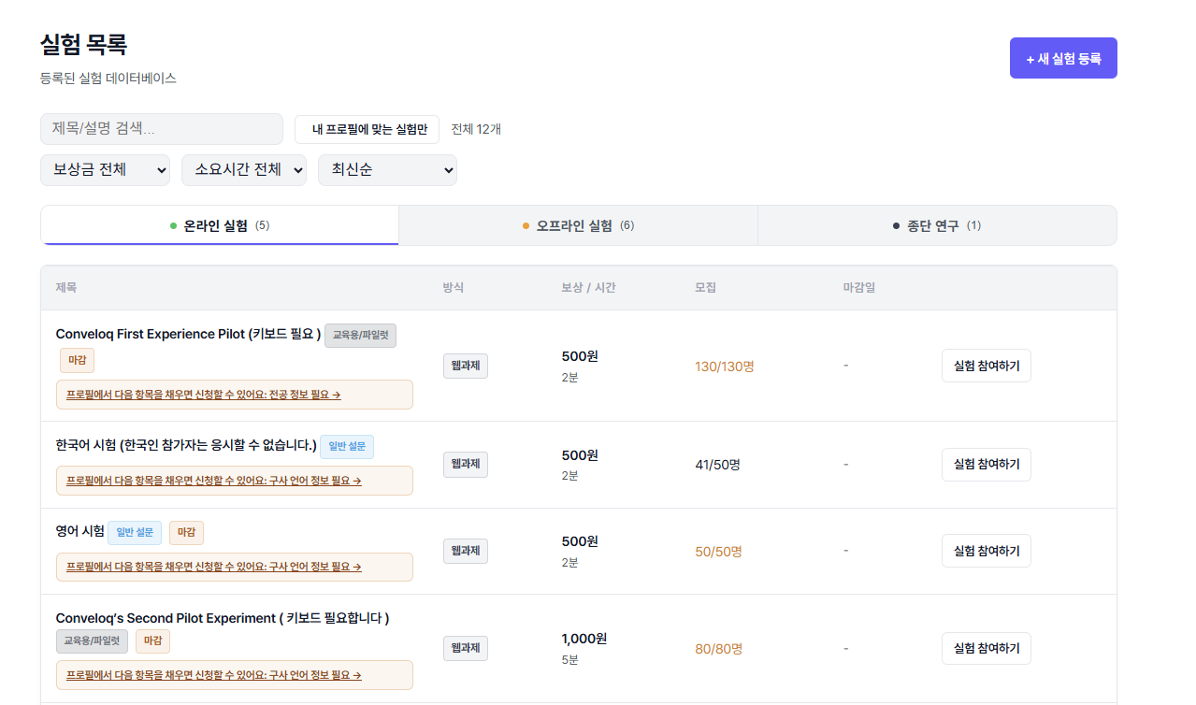Viewport: 1196px width, 705px height.
Task: Click the 5분 duration text
Action: point(570,659)
